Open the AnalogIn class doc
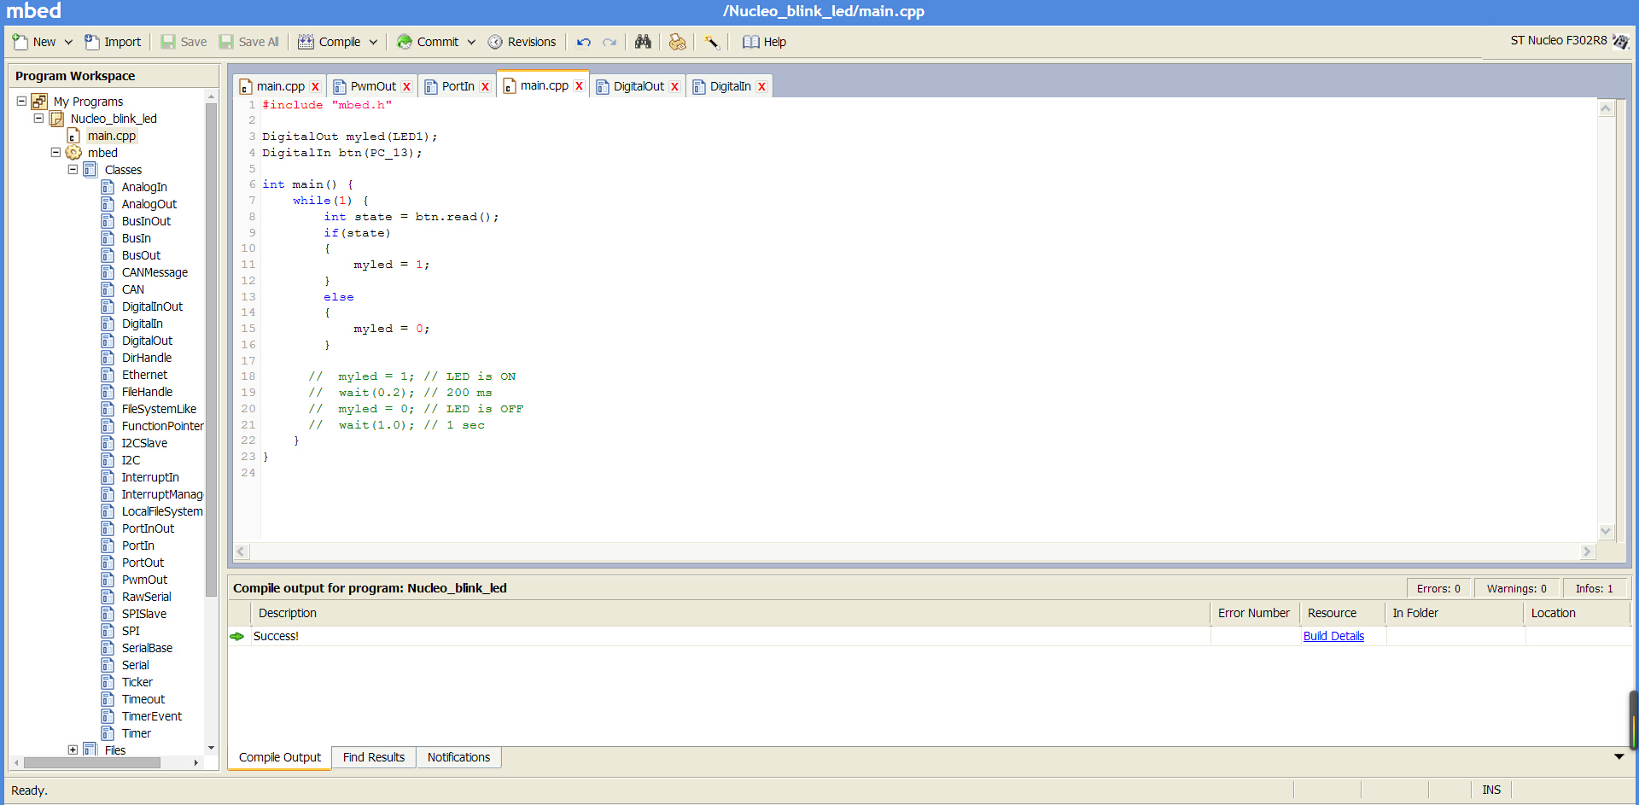 (x=144, y=187)
